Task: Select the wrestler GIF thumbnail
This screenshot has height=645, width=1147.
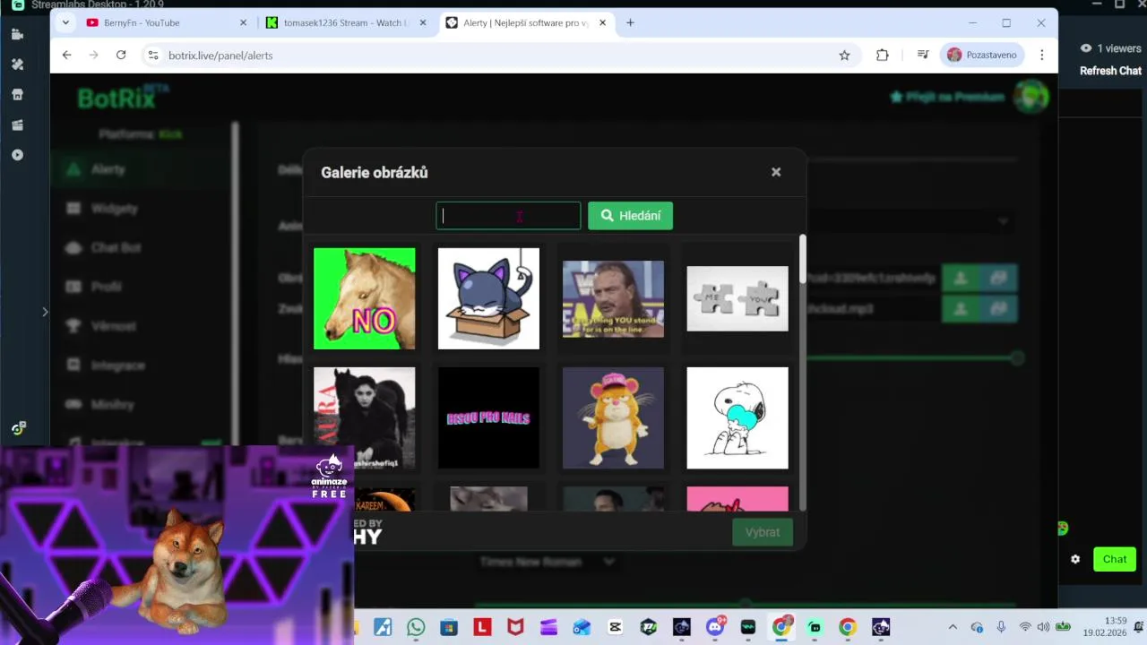Action: coord(613,298)
